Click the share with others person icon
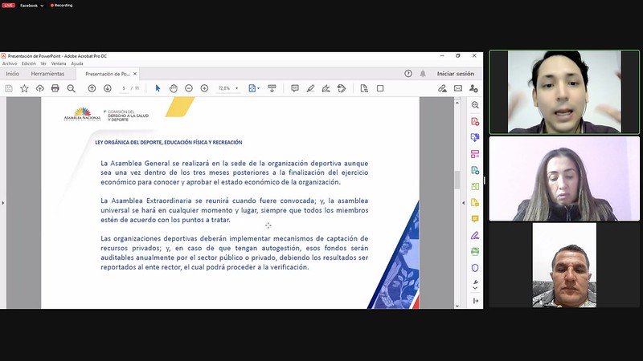Image resolution: width=643 pixels, height=361 pixels. coord(473,88)
